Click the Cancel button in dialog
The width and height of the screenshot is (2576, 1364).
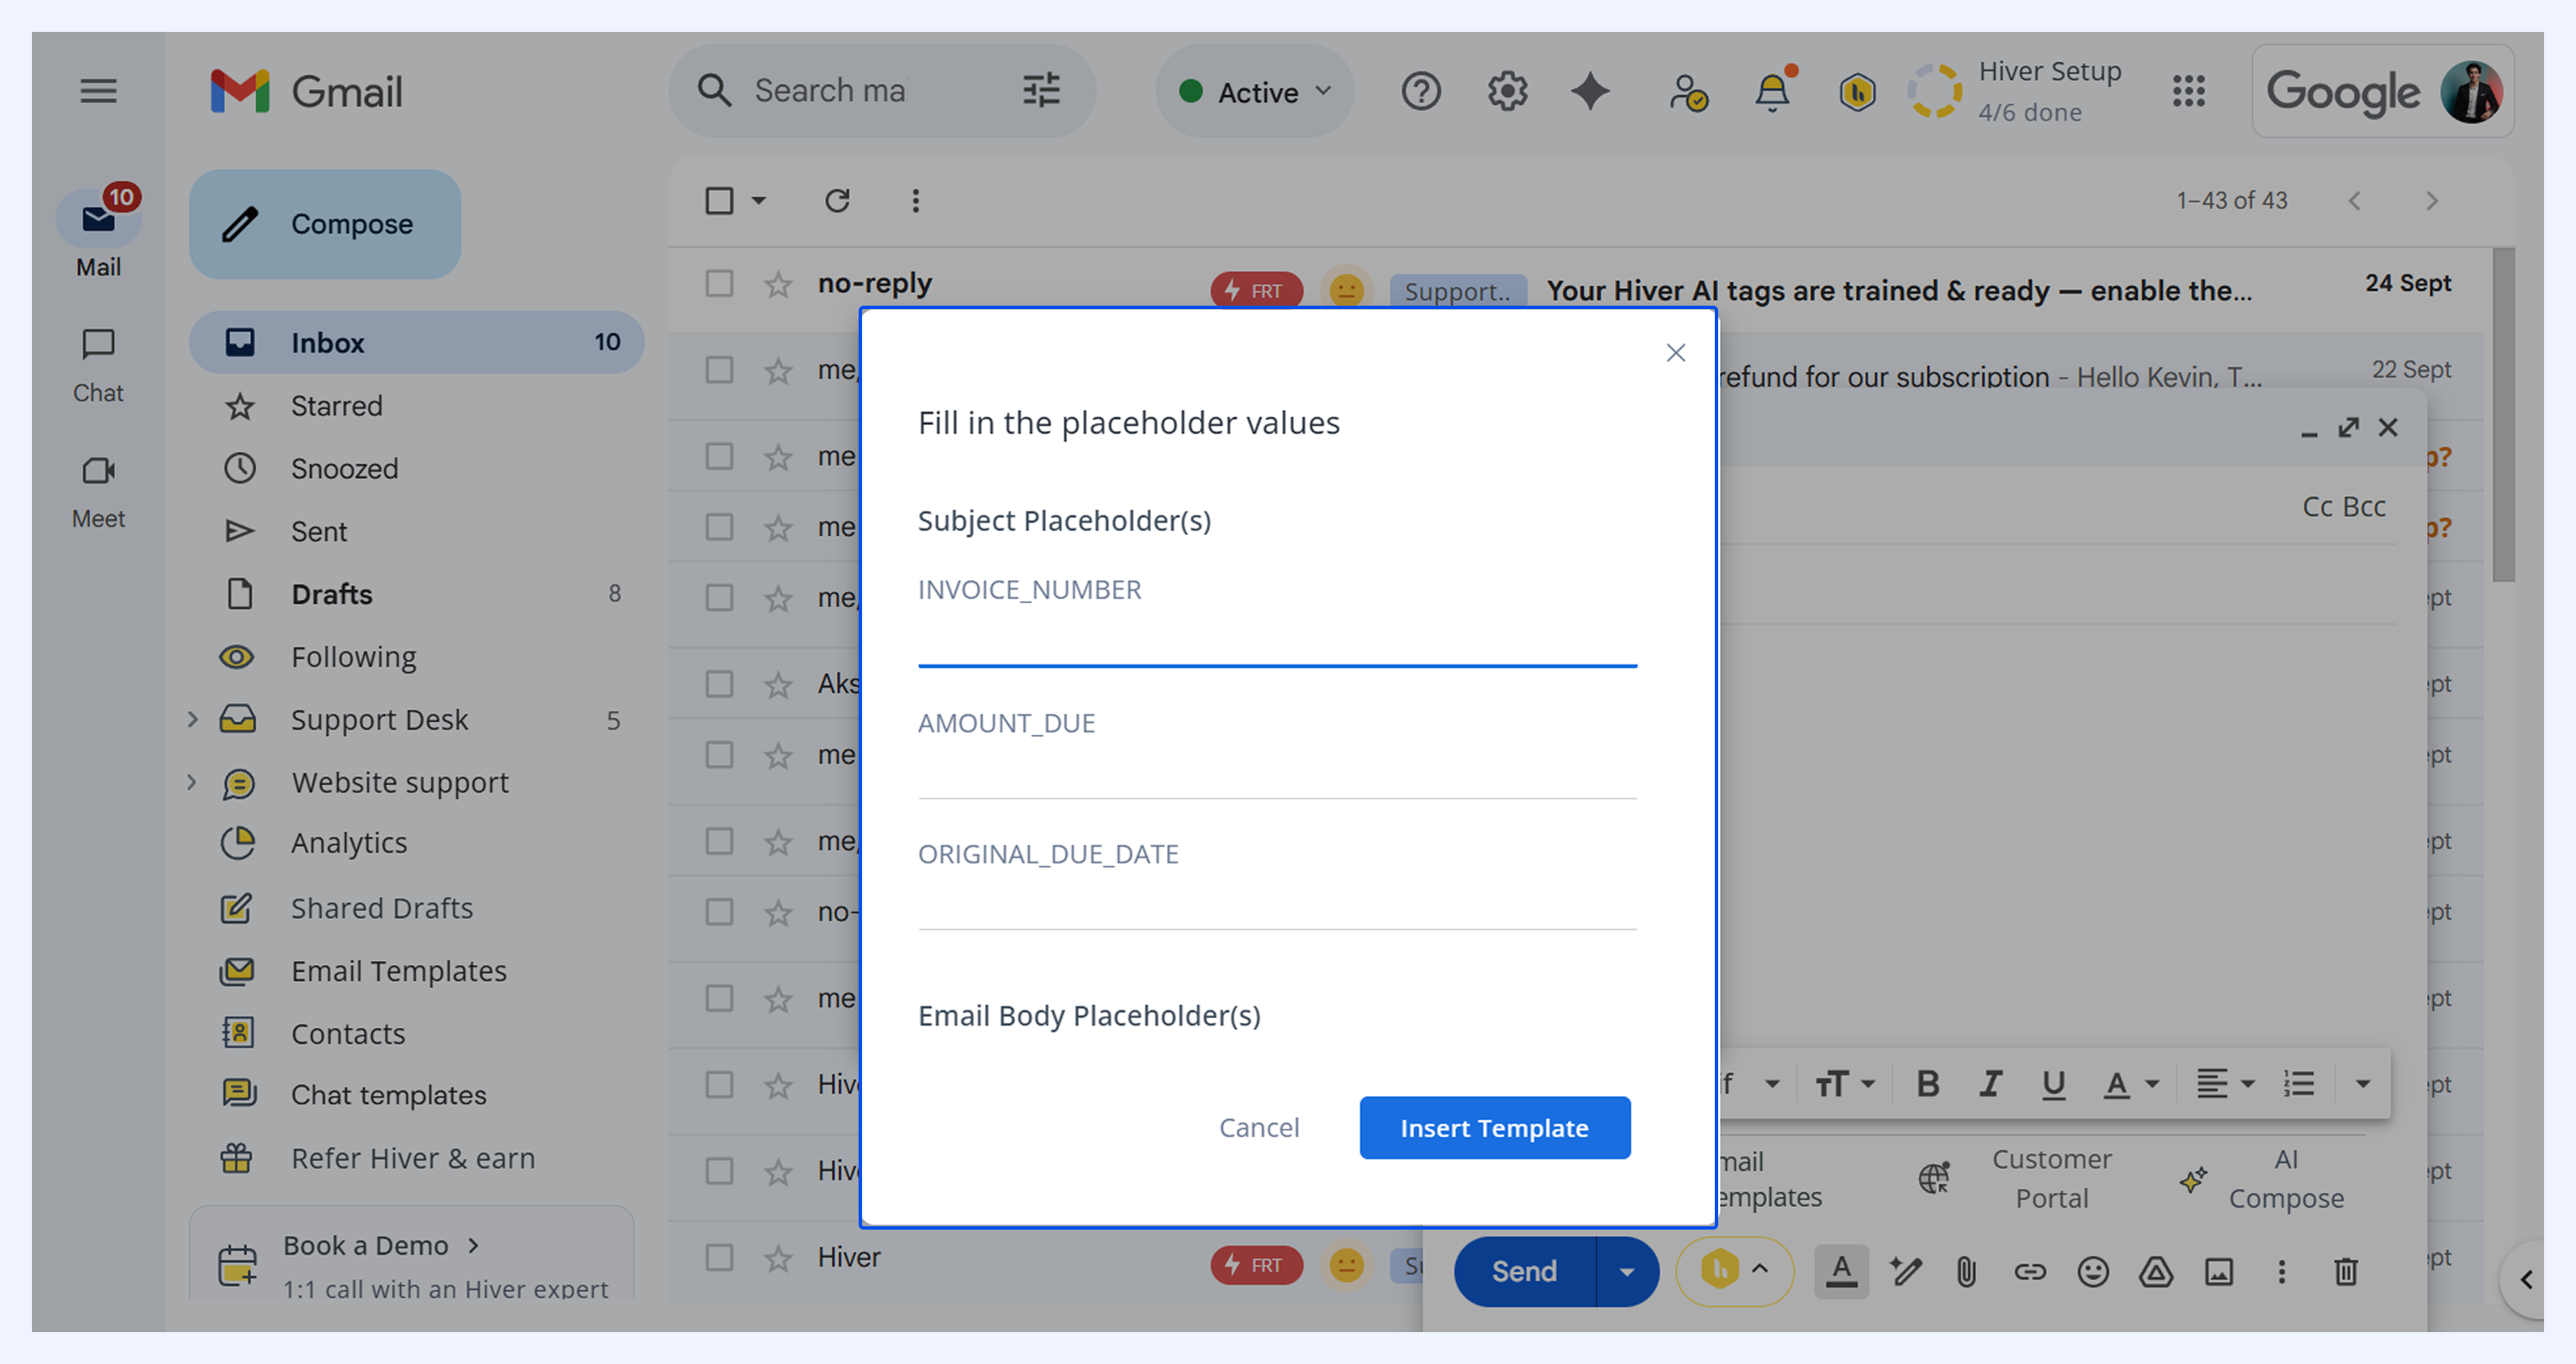pos(1259,1128)
